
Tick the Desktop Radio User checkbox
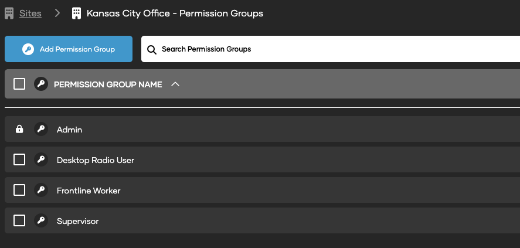19,159
